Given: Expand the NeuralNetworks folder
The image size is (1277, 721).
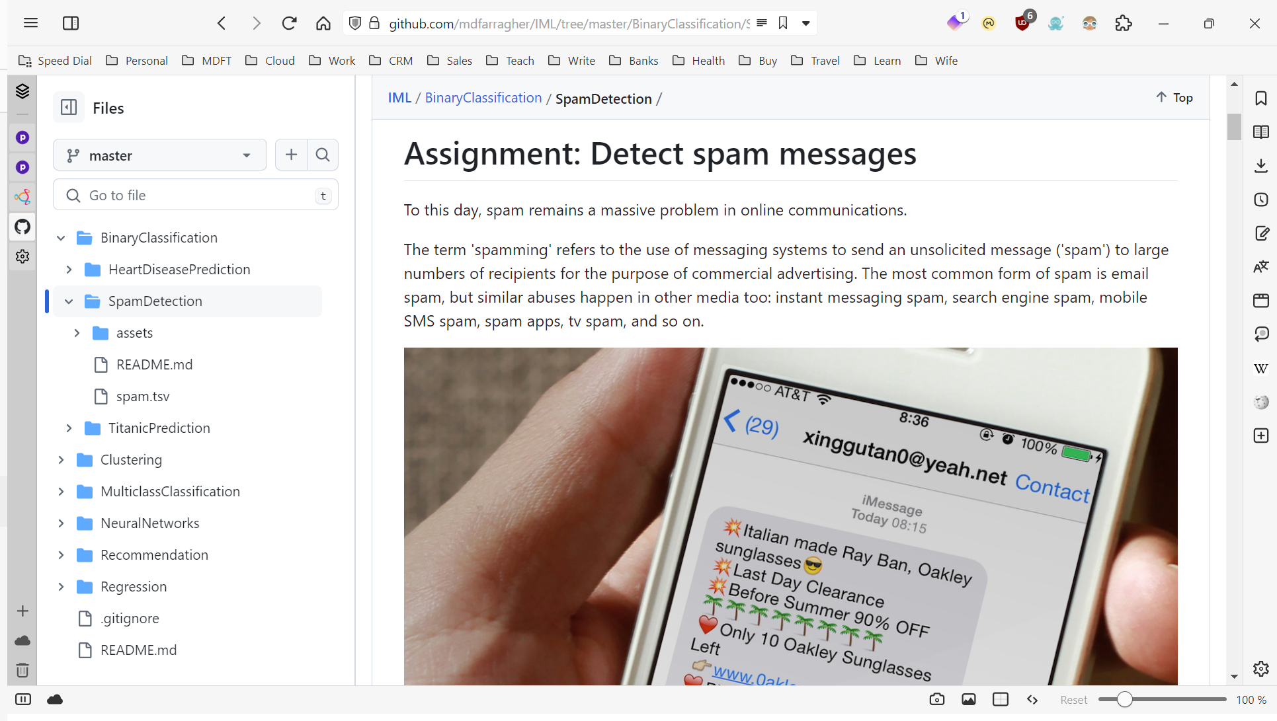Looking at the screenshot, I should pyautogui.click(x=61, y=523).
